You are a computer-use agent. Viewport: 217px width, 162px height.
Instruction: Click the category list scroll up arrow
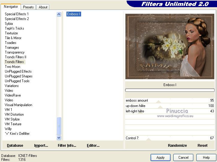(59, 14)
